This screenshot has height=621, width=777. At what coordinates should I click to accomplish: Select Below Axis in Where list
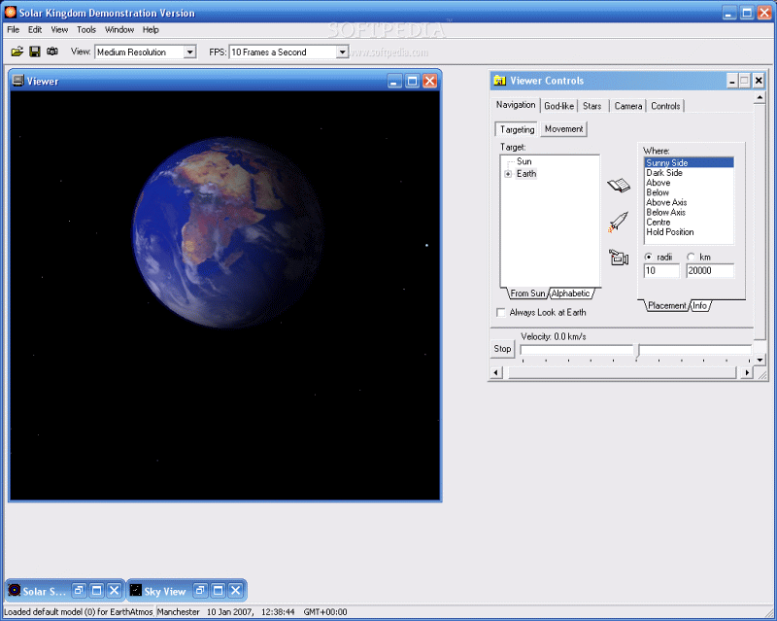click(x=689, y=212)
